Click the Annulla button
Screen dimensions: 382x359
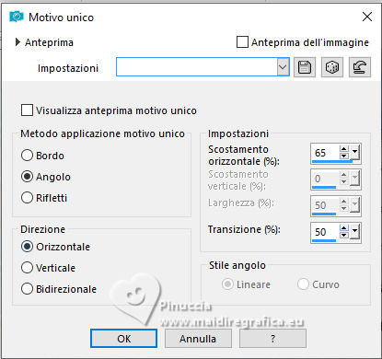[198, 339]
